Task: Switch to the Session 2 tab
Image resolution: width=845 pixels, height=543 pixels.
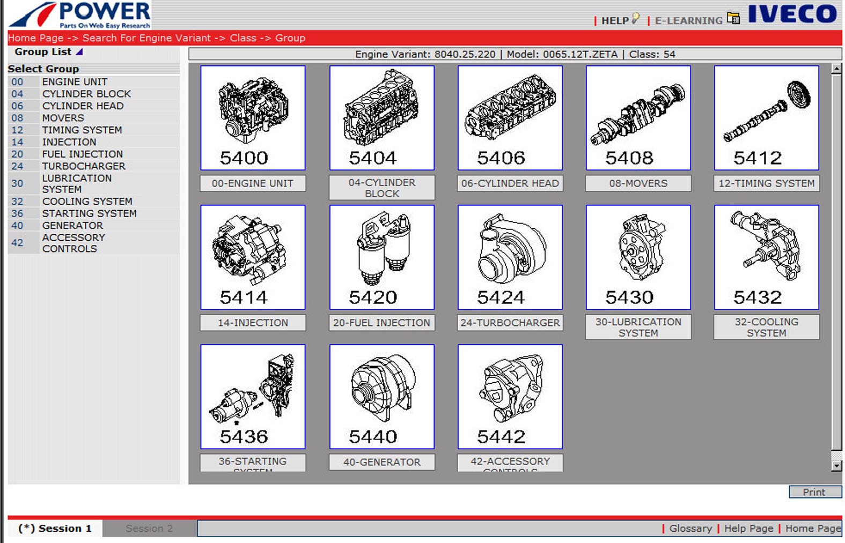Action: pos(149,529)
